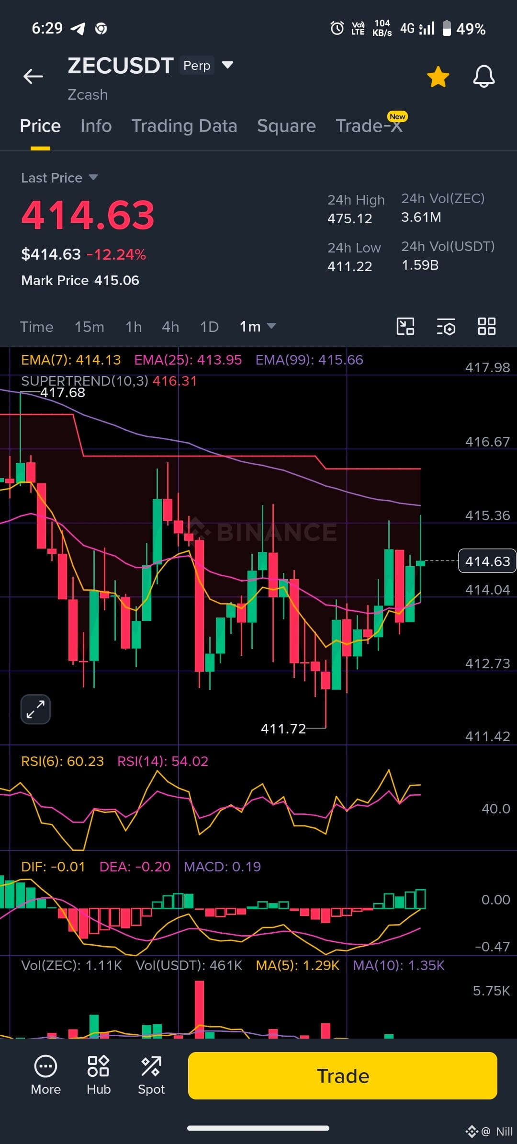Expand the chart to fullscreen
This screenshot has height=1144, width=517.
pyautogui.click(x=35, y=709)
